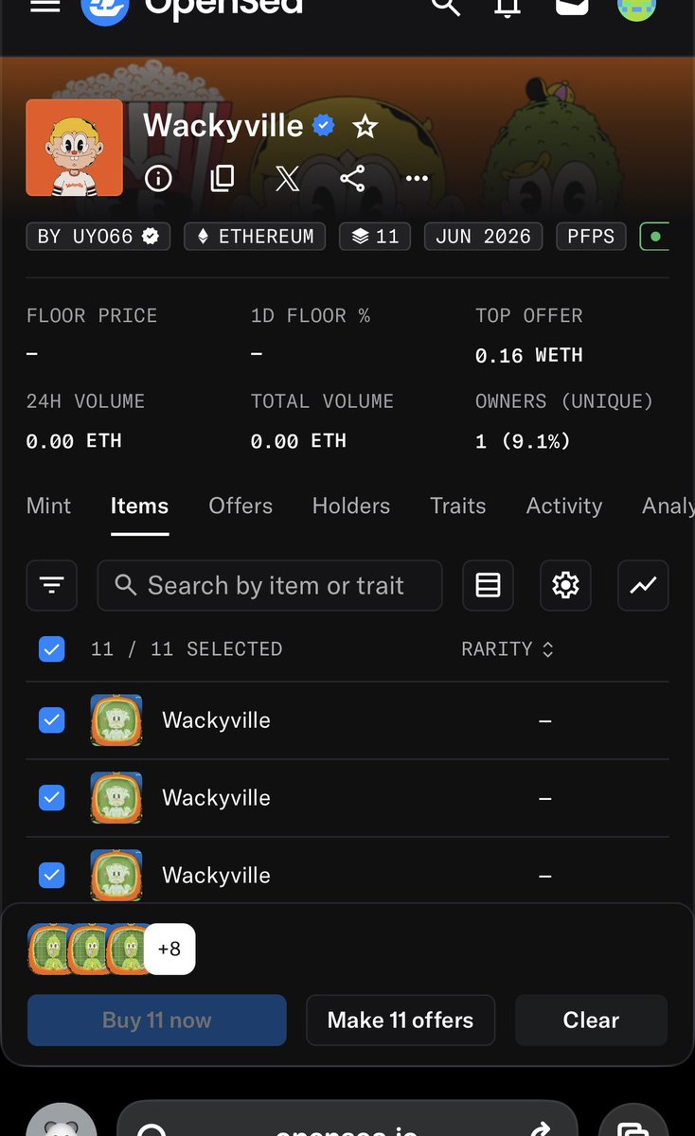Switch to the Items tab
The height and width of the screenshot is (1136, 695).
click(139, 506)
